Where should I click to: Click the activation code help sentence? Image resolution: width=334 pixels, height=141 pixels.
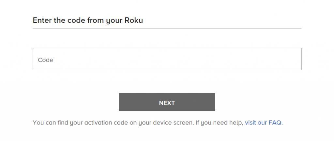point(158,123)
